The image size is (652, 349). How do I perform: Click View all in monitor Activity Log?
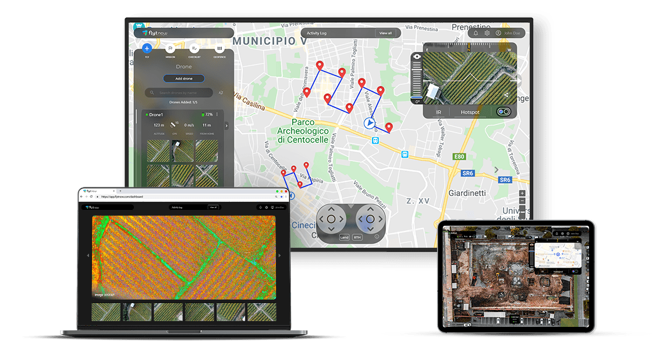[x=385, y=33]
